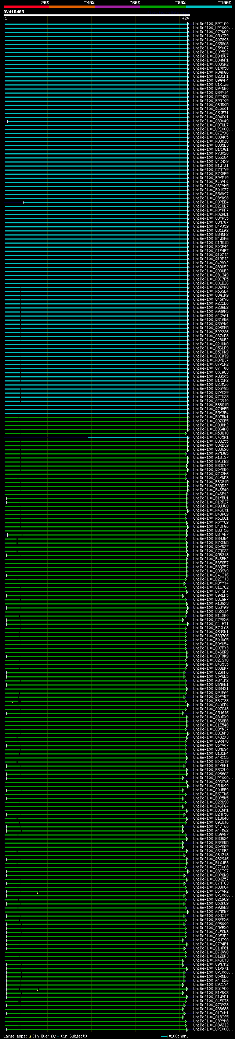The image size is (235, 1039).
Task: Open hit label UniRef100_B8ANF1
Action: click(x=211, y=60)
